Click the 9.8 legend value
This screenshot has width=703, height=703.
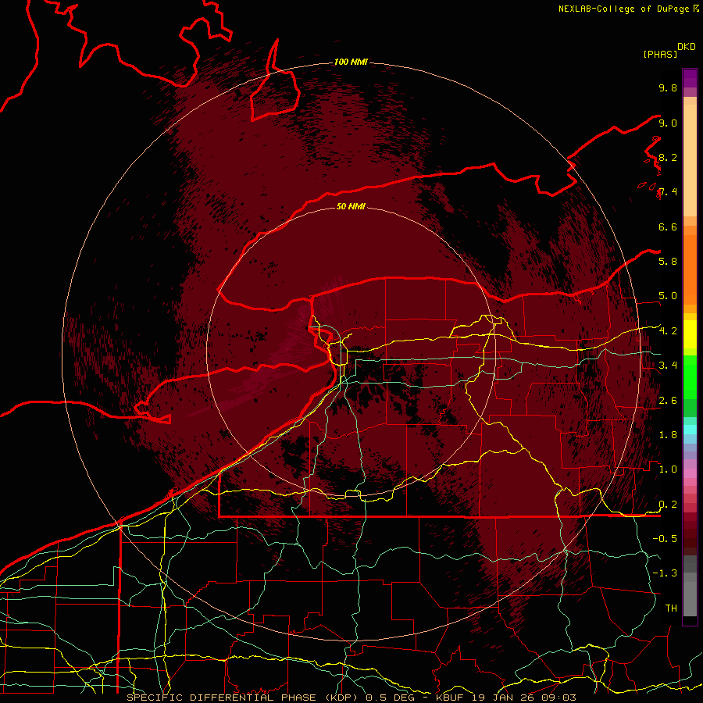click(x=668, y=87)
